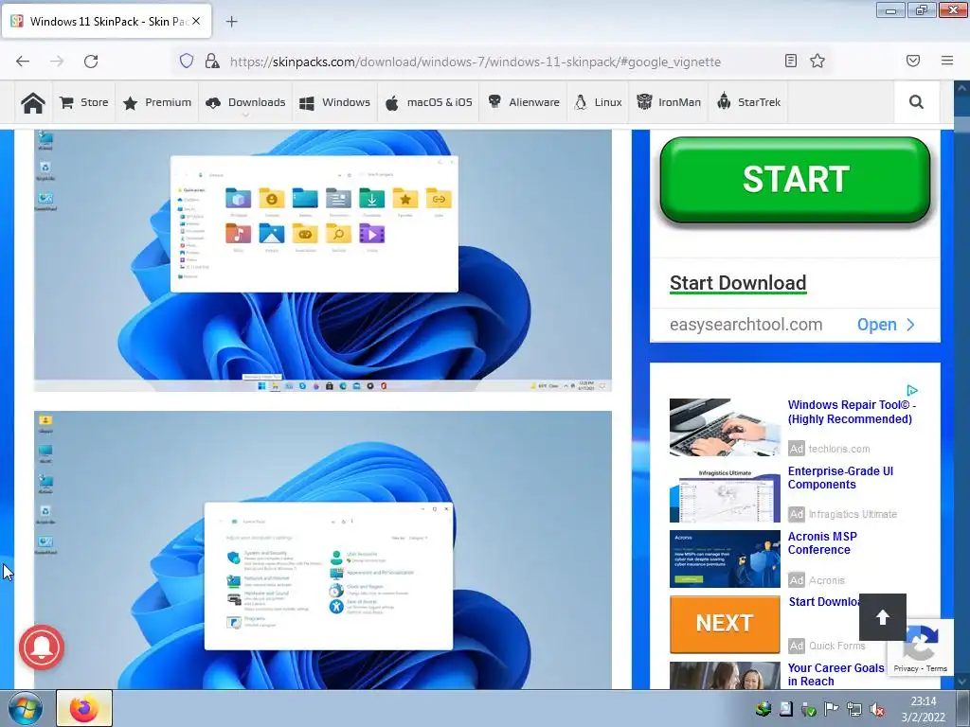Click the address bar URL field

(x=476, y=62)
